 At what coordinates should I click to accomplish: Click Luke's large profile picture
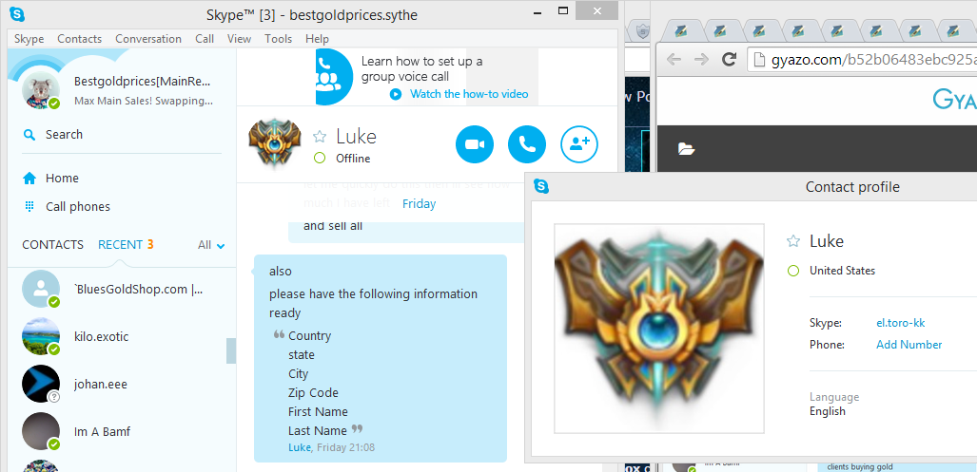tap(659, 329)
